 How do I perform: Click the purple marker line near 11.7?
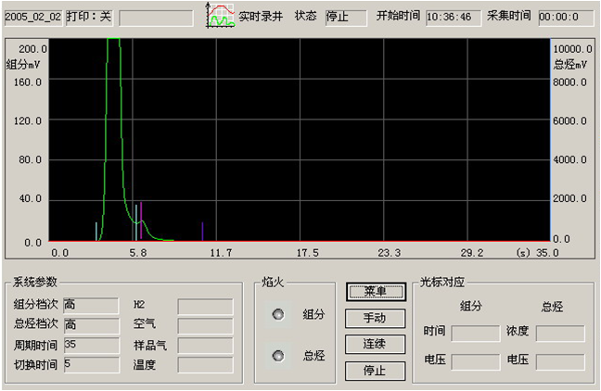[x=202, y=232]
